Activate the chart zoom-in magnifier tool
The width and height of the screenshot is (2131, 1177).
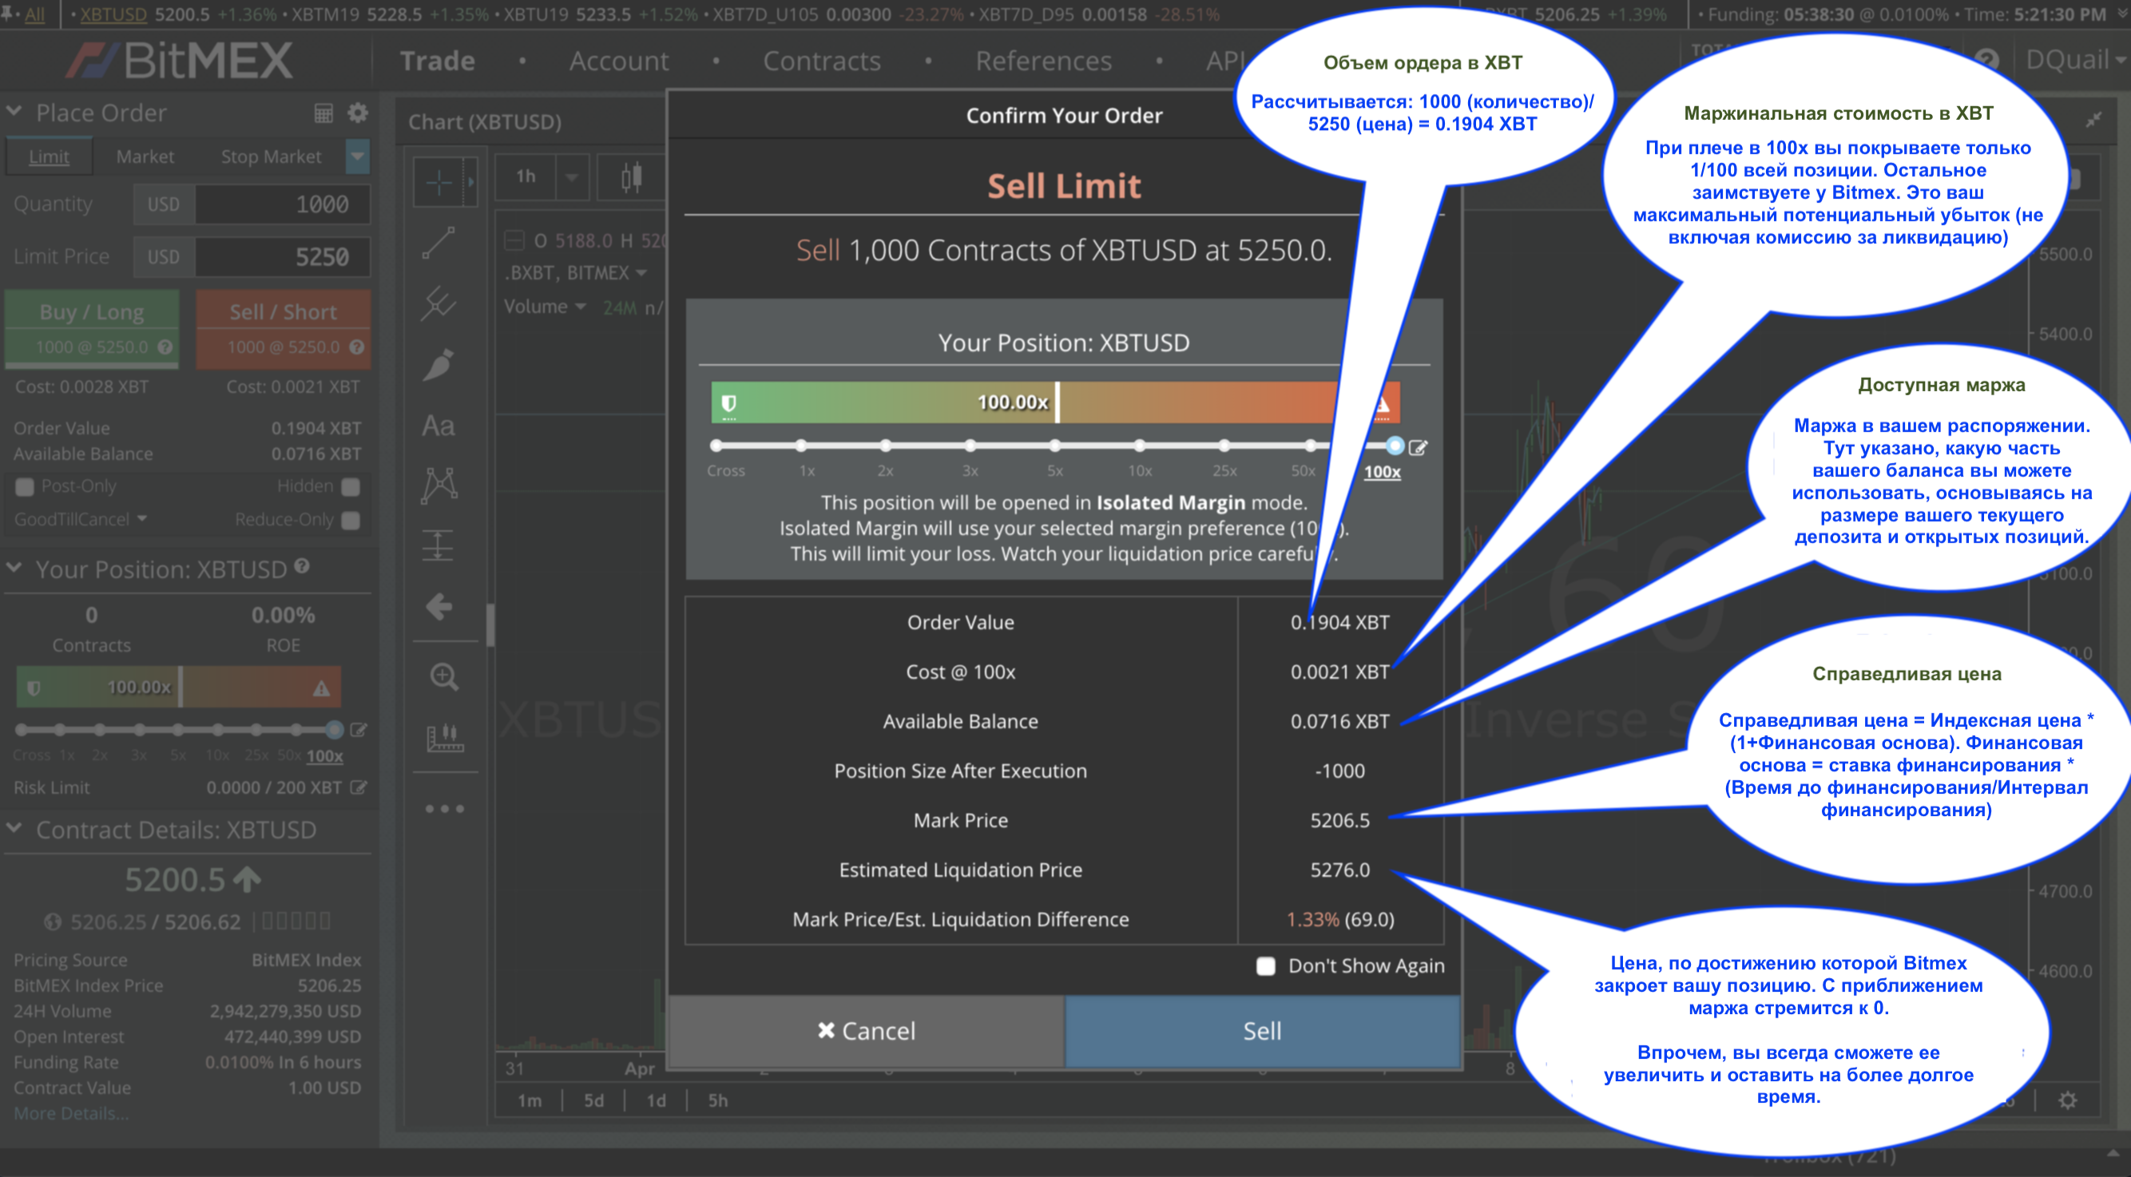pos(444,677)
